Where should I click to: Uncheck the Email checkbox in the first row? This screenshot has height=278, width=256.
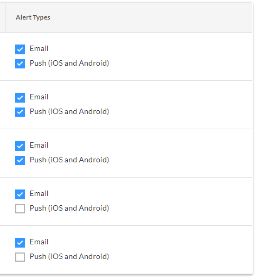pos(20,49)
